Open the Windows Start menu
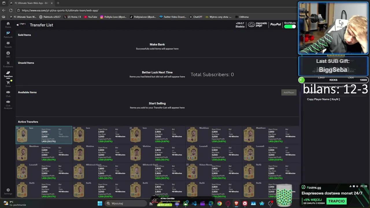Screen dimensions: 370x208 100,203
